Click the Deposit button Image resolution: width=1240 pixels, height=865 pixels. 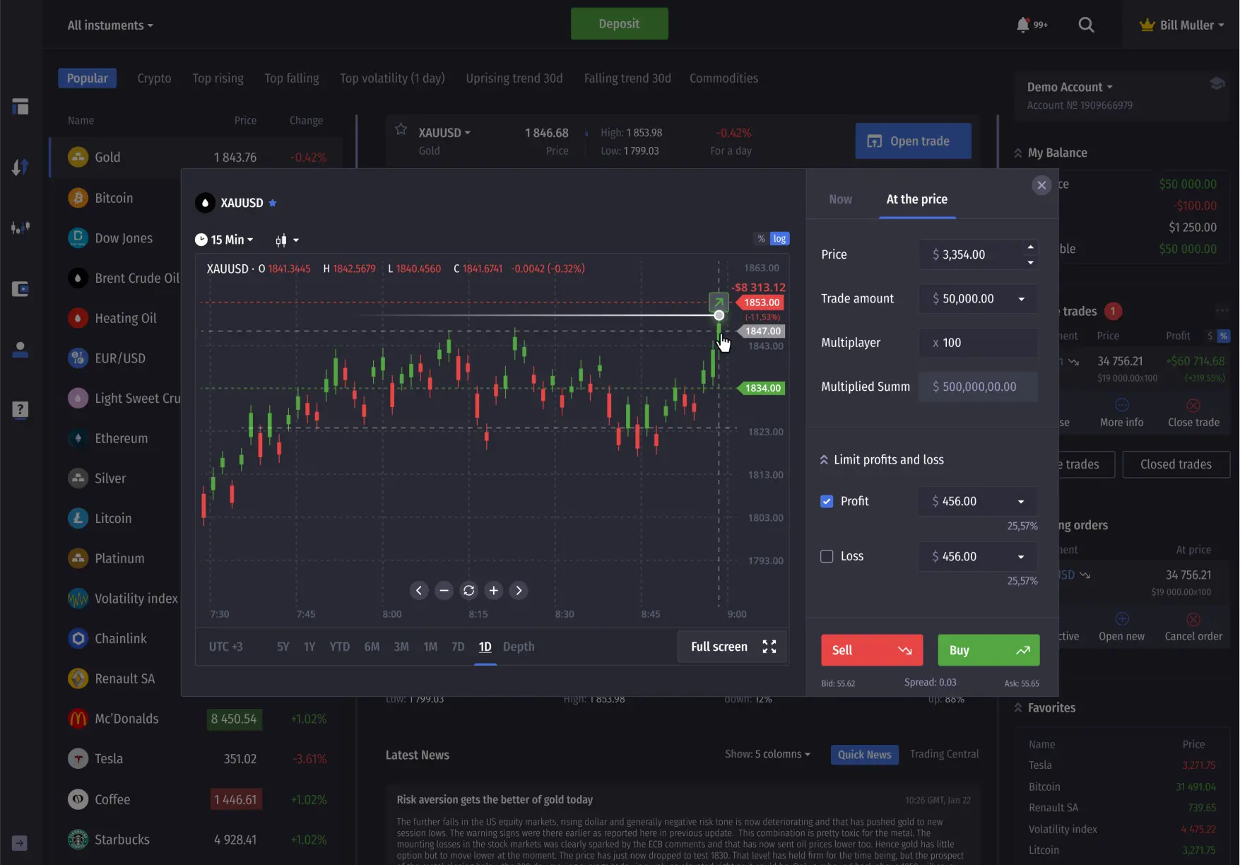(x=619, y=23)
